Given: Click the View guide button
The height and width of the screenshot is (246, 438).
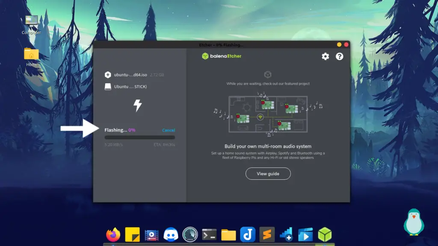Looking at the screenshot, I should pos(268,173).
